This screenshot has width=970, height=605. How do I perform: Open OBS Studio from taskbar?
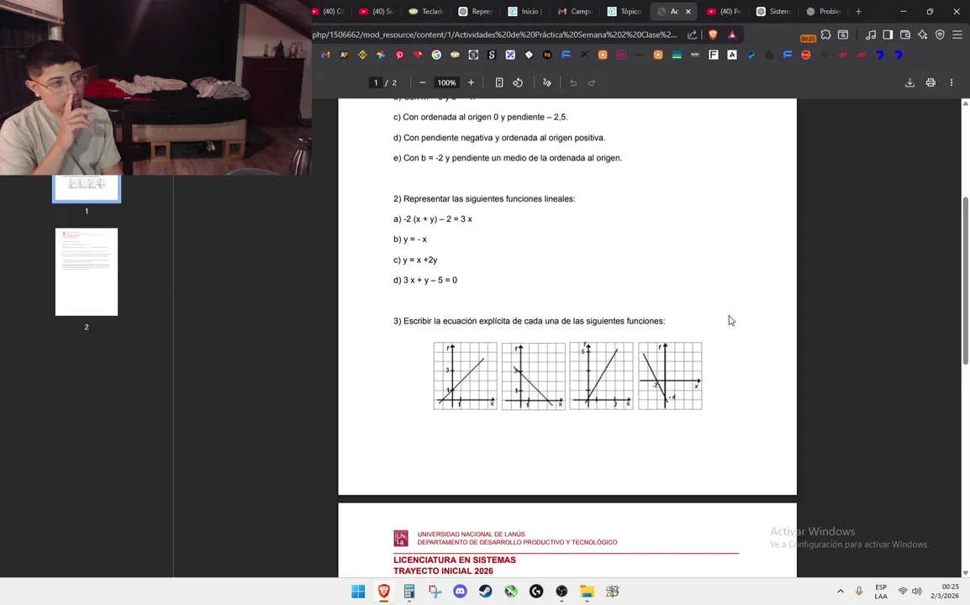point(561,592)
